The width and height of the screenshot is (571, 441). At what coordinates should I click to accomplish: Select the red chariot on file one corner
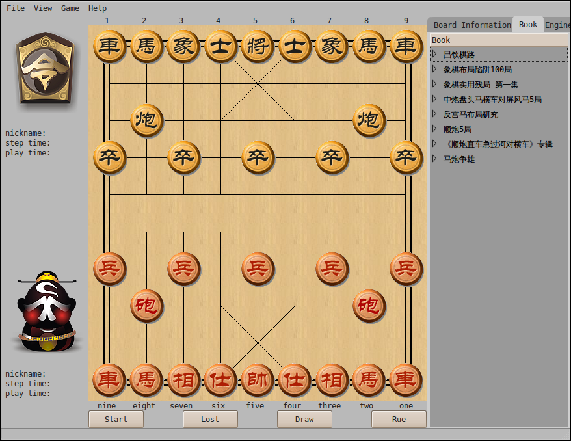406,380
